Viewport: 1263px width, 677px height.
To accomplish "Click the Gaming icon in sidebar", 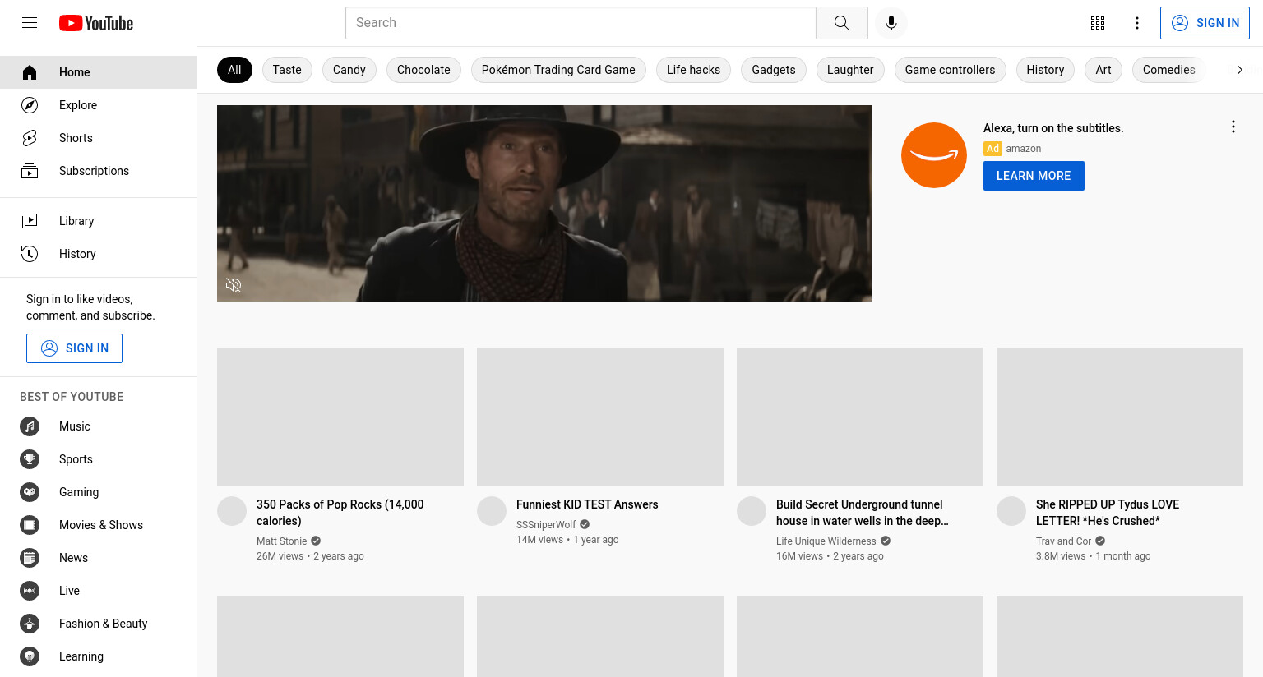I will pos(30,492).
